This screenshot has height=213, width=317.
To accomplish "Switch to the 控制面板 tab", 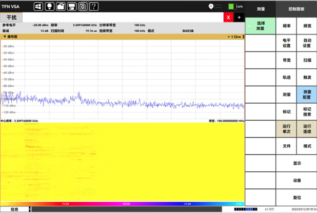I will click(x=296, y=9).
